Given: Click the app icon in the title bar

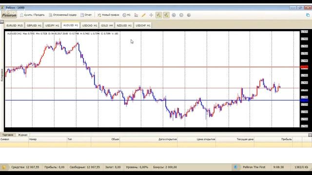Looking at the screenshot, I should click(2, 8).
